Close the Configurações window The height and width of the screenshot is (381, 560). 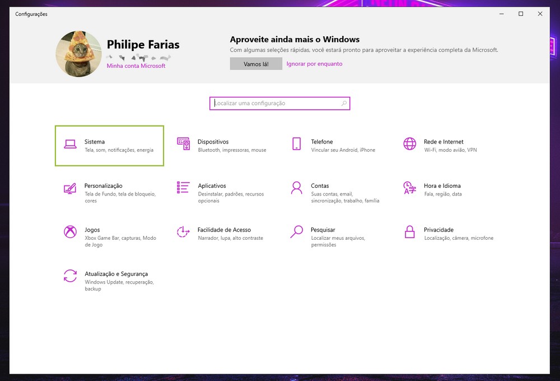tap(540, 14)
